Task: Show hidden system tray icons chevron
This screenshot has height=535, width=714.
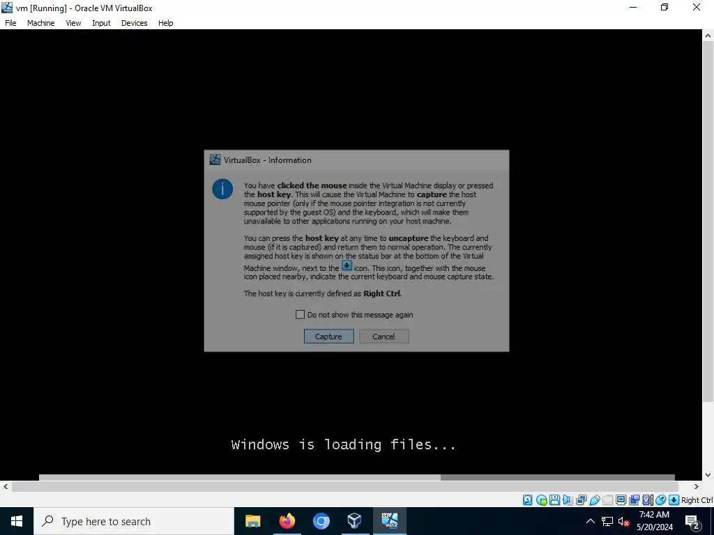Action: [590, 521]
